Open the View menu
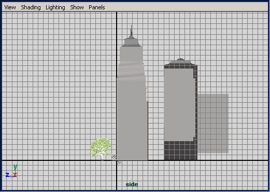 [10, 7]
